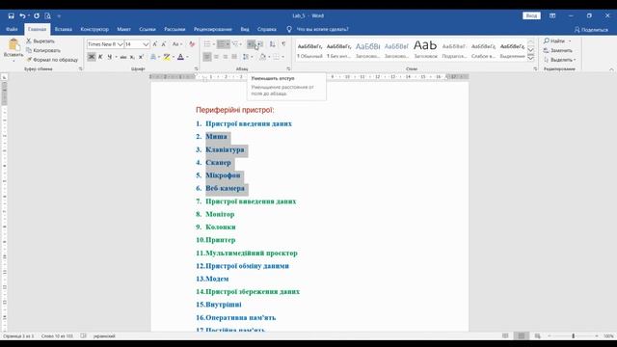
Task: Click the Save icon in quick access toolbar
Action: coord(11,15)
